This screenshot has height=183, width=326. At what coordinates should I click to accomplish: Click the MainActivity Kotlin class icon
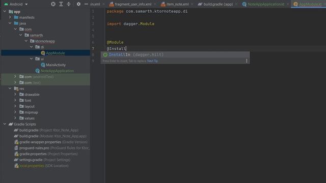point(43,65)
